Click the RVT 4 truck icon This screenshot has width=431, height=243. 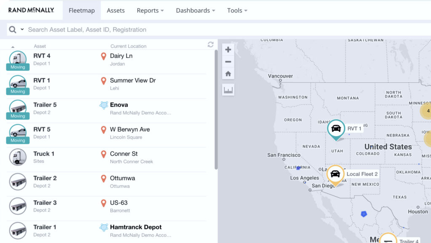pyautogui.click(x=18, y=58)
